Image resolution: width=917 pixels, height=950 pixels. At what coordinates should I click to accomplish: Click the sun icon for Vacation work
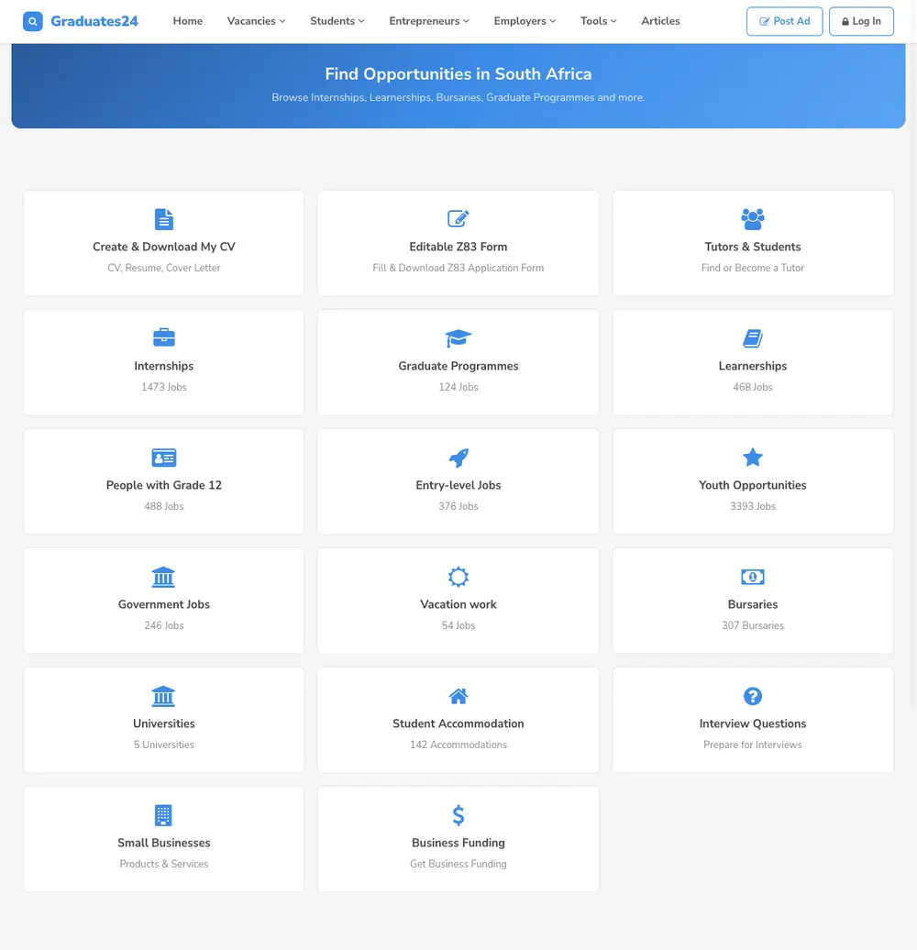click(x=458, y=577)
